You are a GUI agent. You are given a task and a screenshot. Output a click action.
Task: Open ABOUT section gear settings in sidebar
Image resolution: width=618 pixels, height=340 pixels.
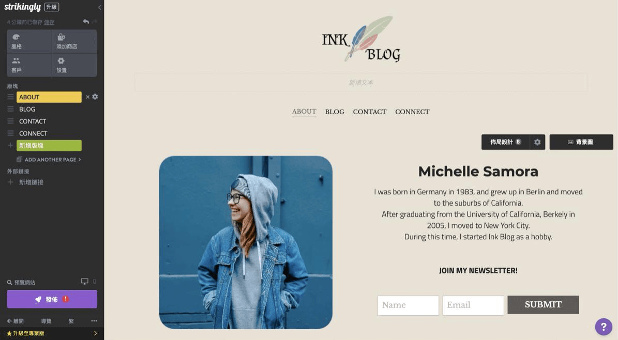tap(95, 97)
